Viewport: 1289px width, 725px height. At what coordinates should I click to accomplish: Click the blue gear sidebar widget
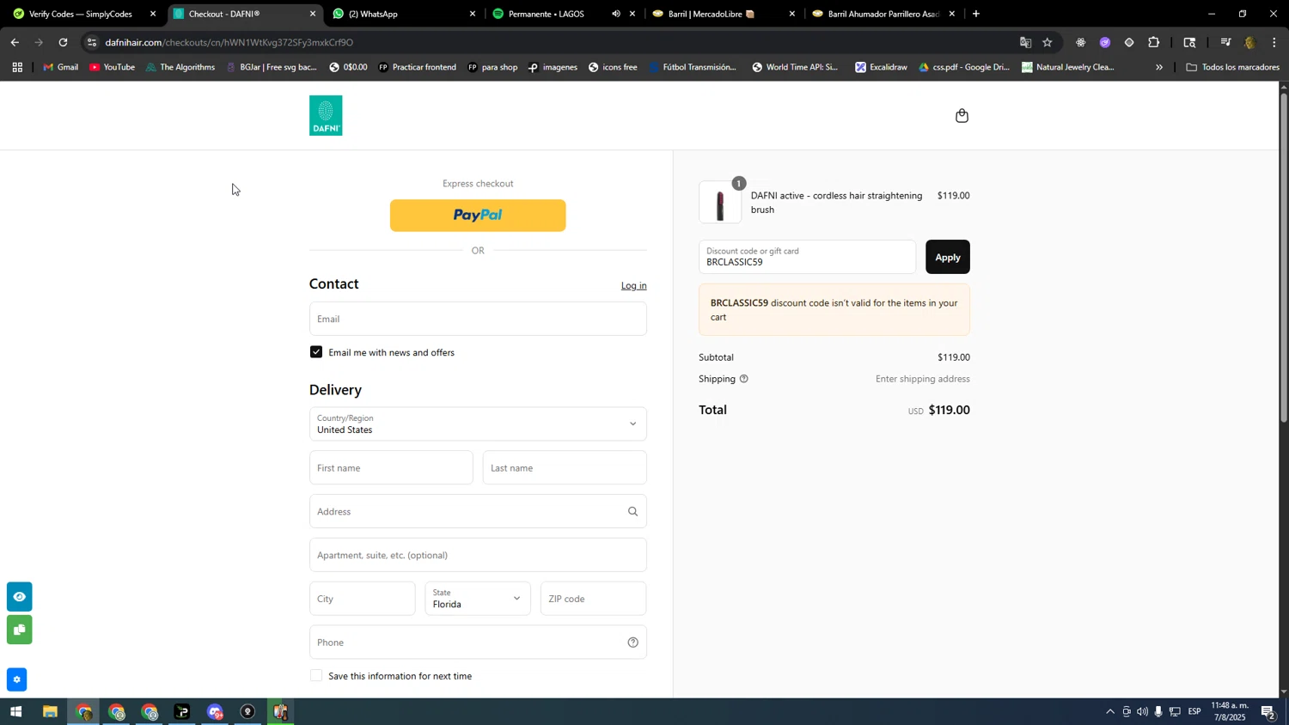pos(16,679)
